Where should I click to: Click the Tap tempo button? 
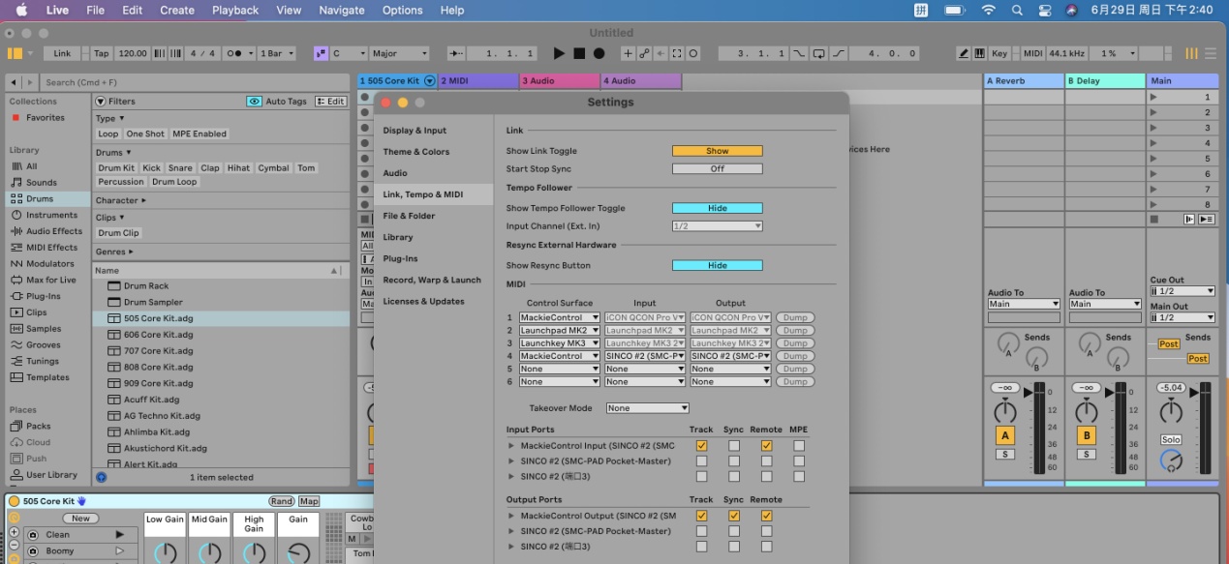(x=102, y=54)
